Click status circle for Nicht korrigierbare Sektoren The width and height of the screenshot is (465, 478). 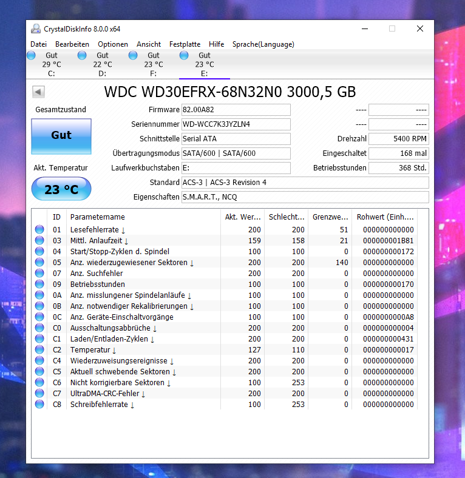[x=39, y=382]
